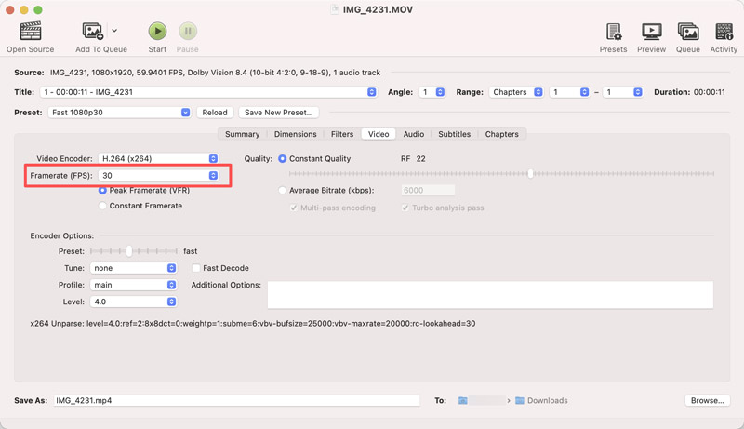The height and width of the screenshot is (429, 744).
Task: Open the Preview window icon
Action: click(651, 32)
